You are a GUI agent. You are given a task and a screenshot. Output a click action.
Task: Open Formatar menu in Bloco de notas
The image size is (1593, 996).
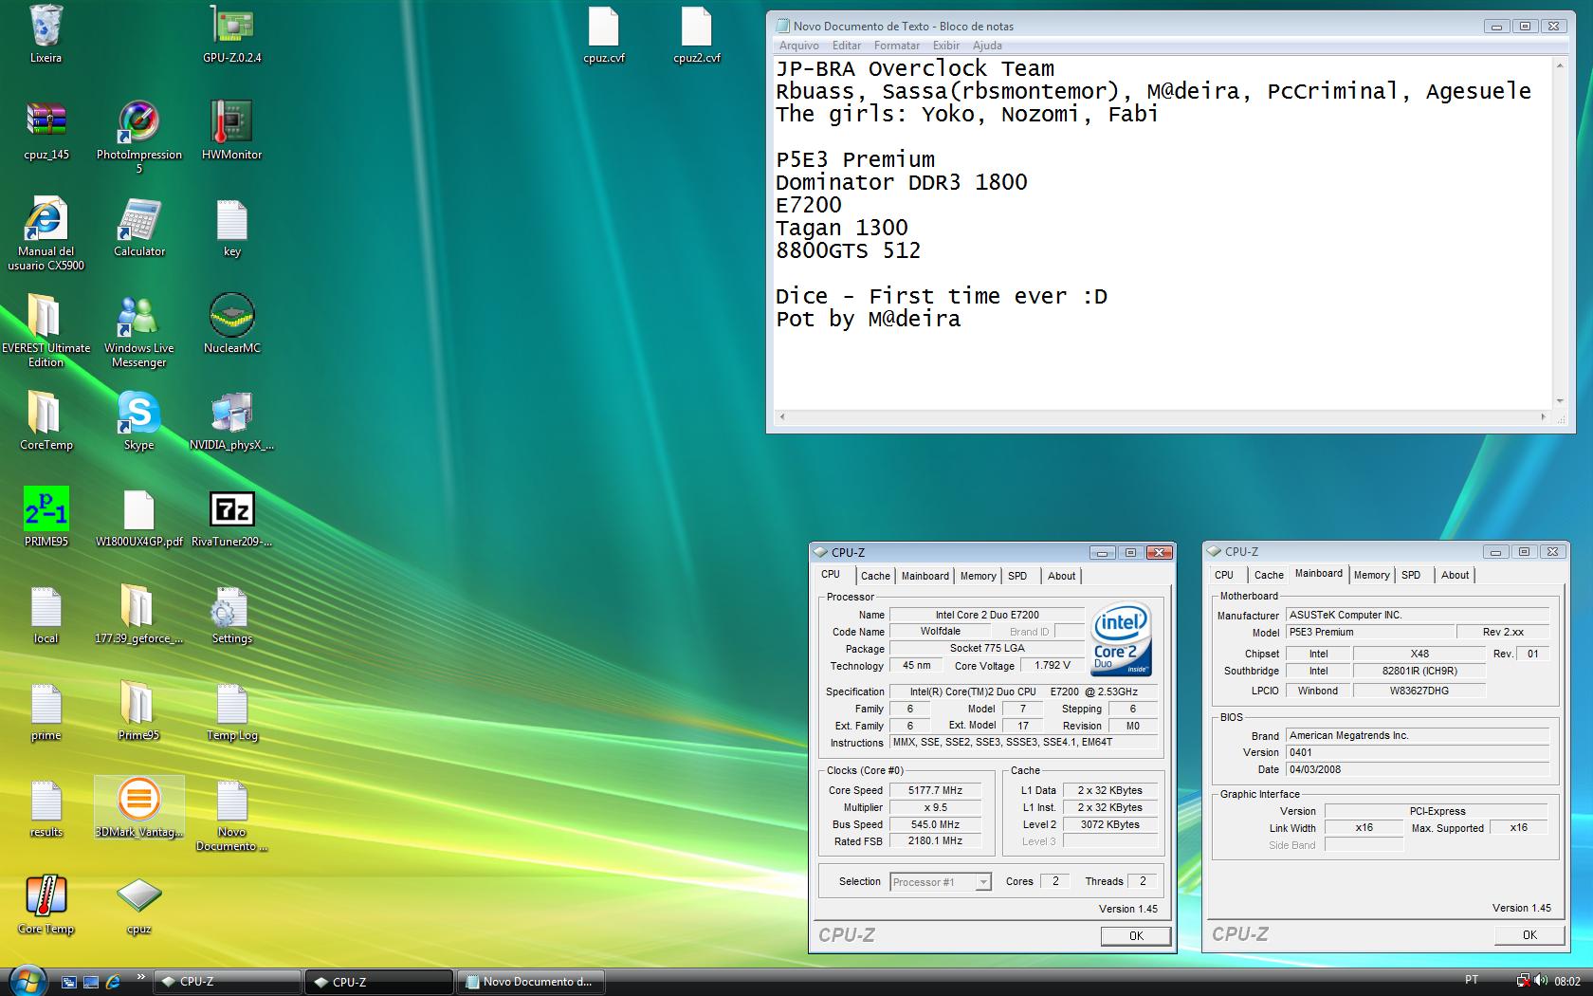coord(896,46)
